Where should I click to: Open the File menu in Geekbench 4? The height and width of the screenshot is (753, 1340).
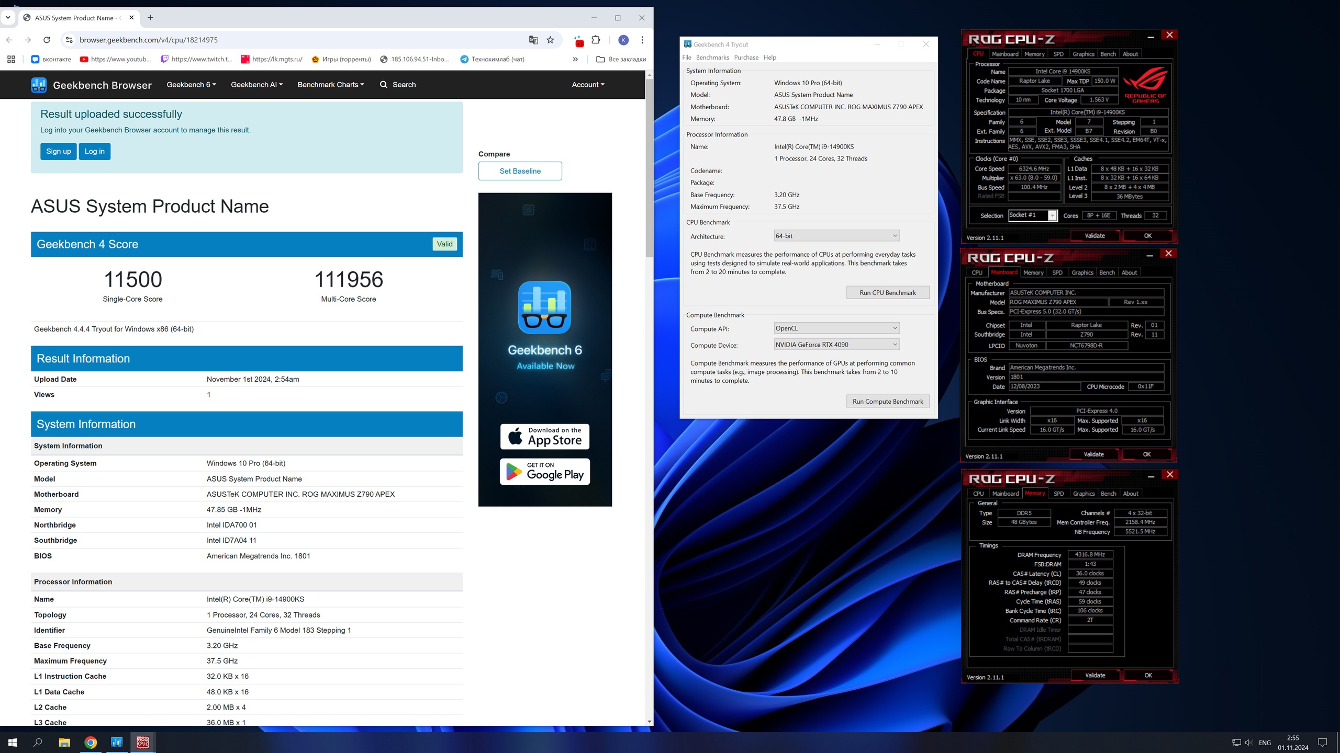(687, 58)
